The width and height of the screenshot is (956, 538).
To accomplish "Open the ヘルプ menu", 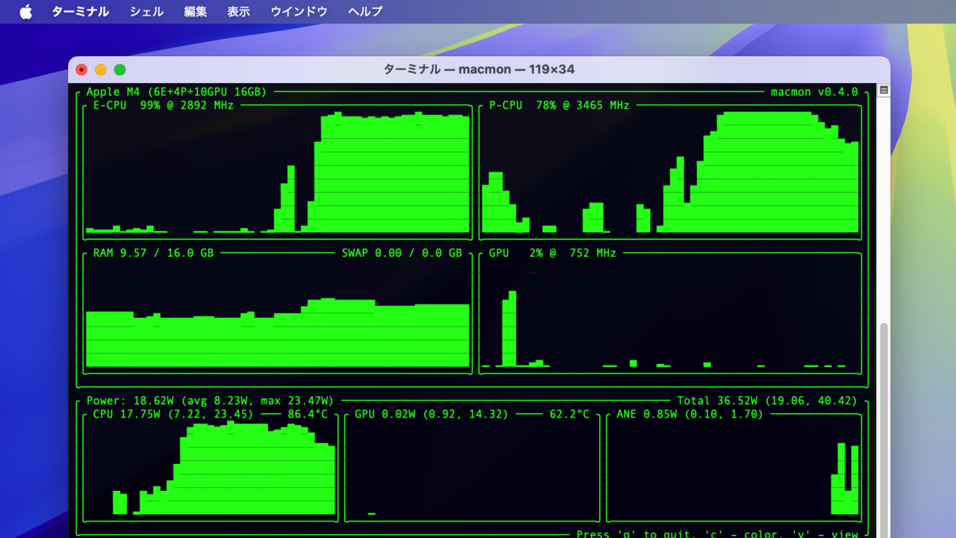I will click(365, 11).
